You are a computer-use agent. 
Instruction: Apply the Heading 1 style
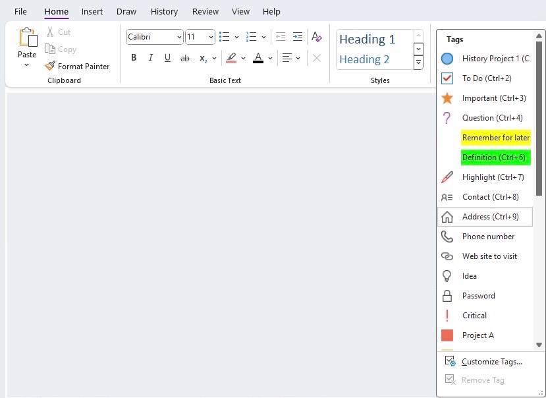point(368,40)
